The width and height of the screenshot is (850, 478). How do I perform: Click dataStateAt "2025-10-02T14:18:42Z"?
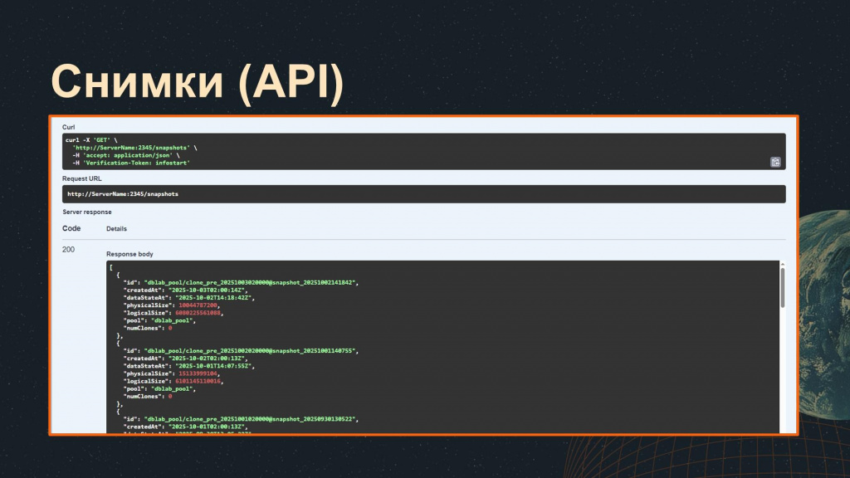(212, 298)
